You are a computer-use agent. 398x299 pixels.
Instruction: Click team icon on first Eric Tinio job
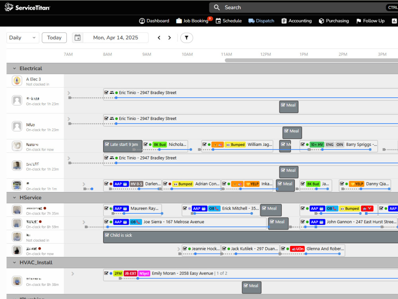point(112,92)
